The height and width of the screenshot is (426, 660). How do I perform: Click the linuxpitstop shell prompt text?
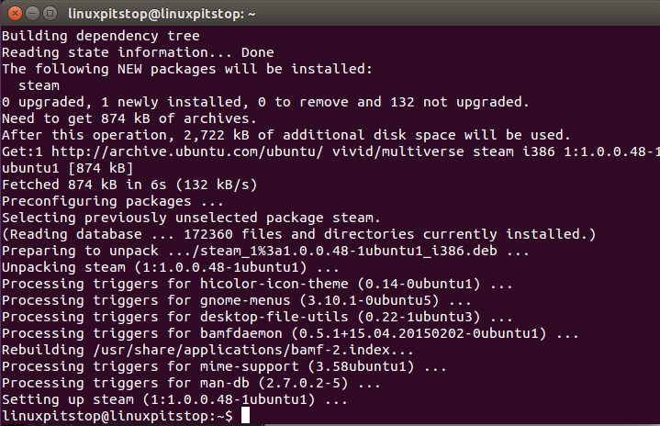[x=117, y=416]
